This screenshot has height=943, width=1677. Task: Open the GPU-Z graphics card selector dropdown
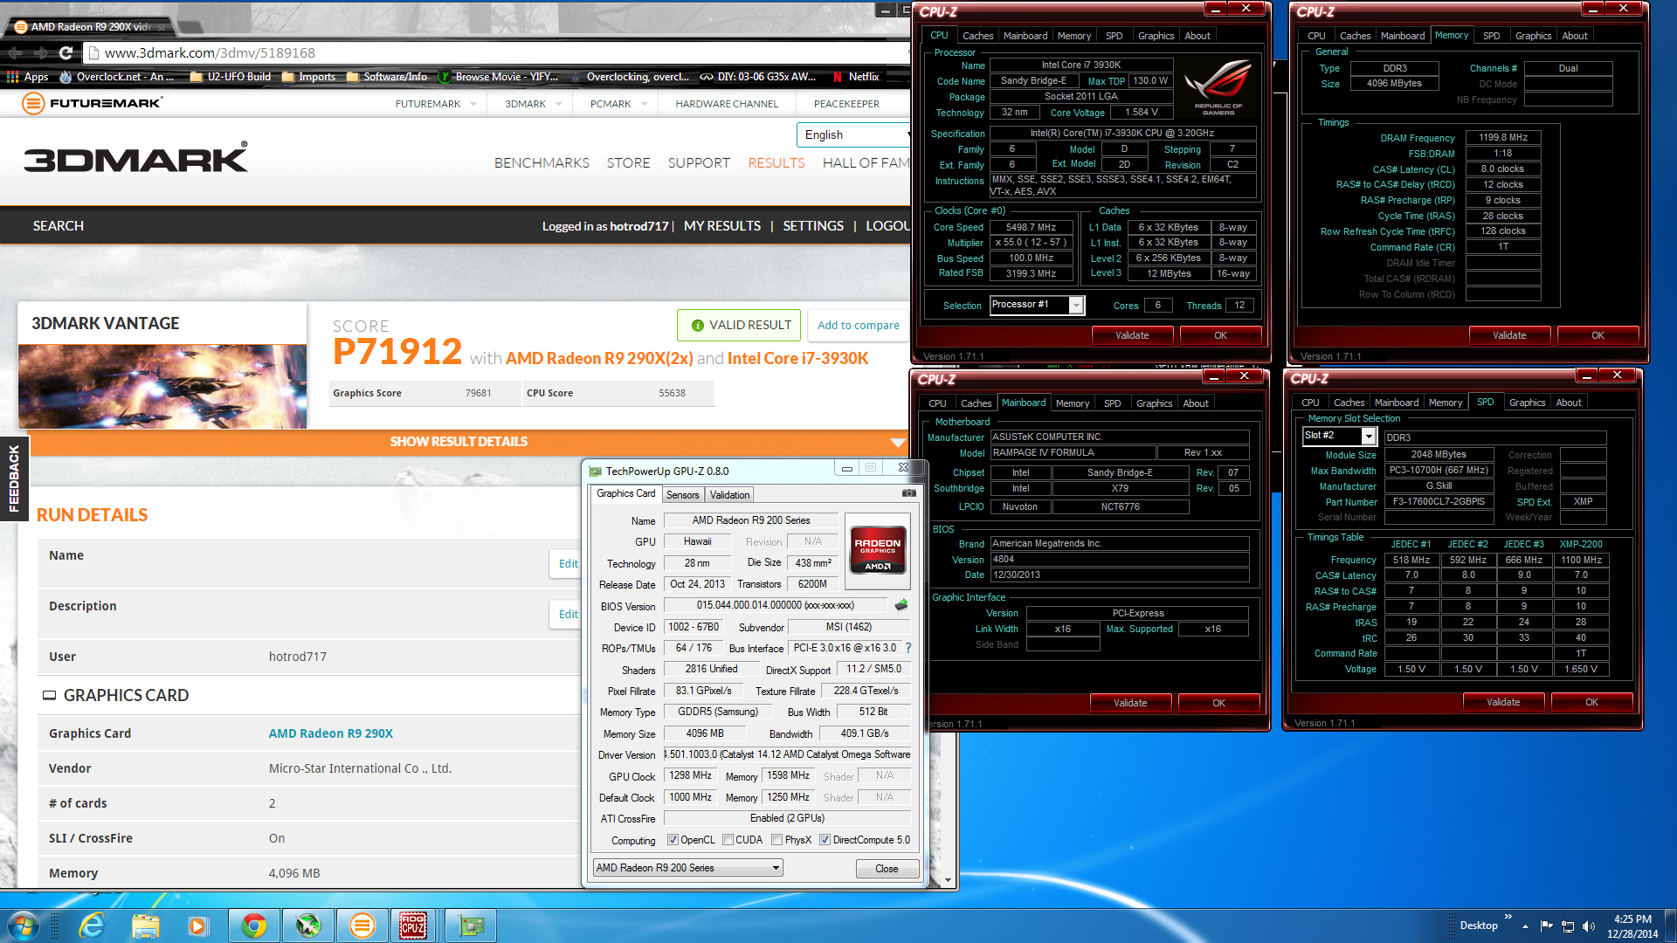(x=687, y=868)
